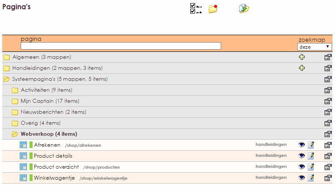The width and height of the screenshot is (336, 192).
Task: Open the Afrekenen page link
Action: 47,145
